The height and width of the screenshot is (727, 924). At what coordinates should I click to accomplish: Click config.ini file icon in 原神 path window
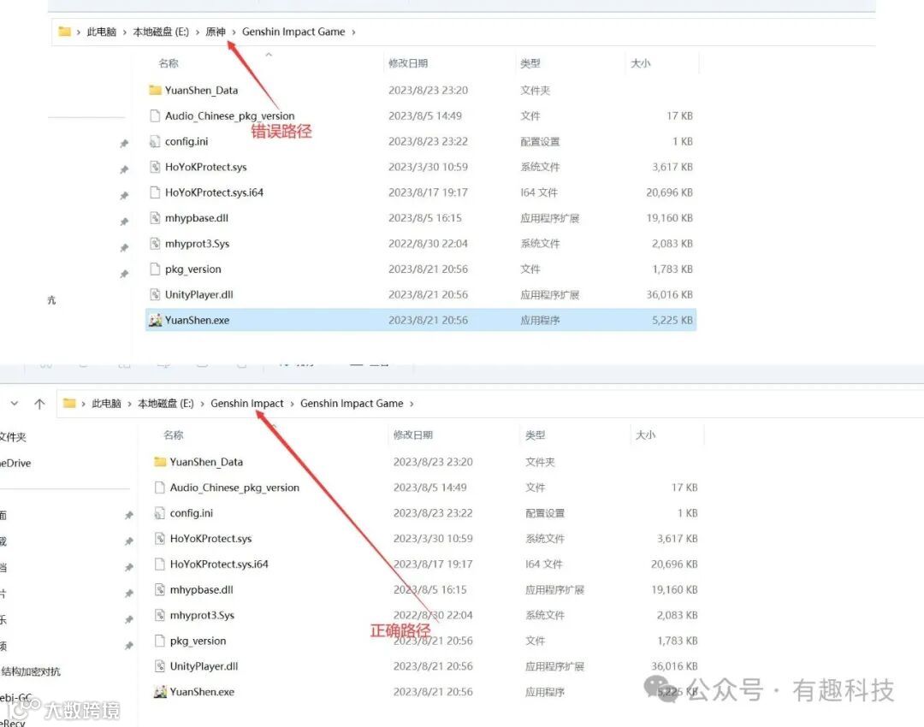point(155,141)
